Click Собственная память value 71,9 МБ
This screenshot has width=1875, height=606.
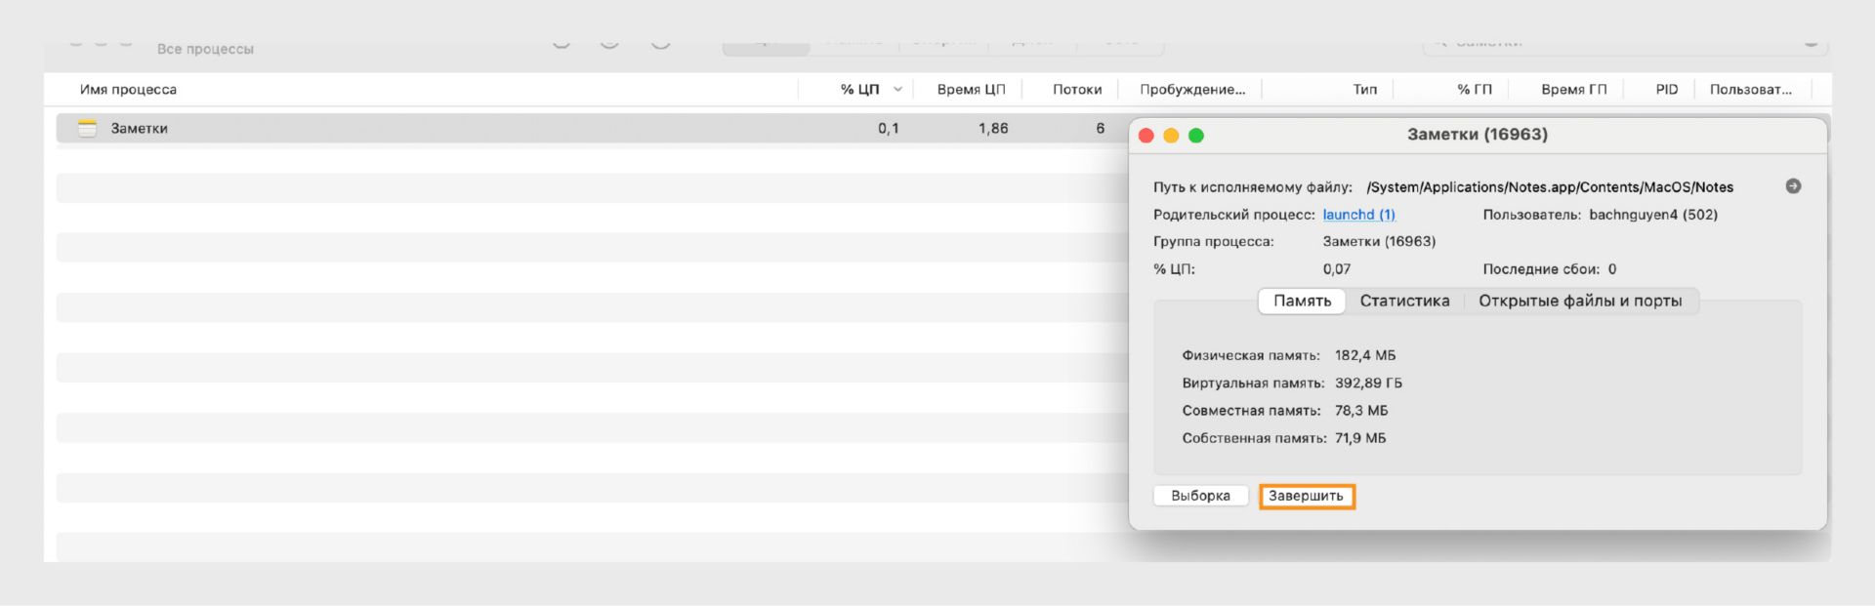[x=1360, y=438]
